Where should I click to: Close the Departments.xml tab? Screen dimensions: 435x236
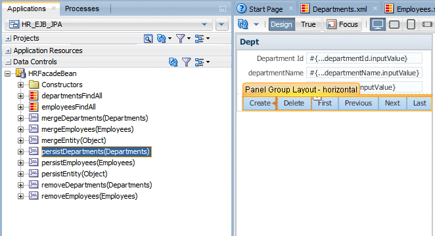[x=375, y=9]
